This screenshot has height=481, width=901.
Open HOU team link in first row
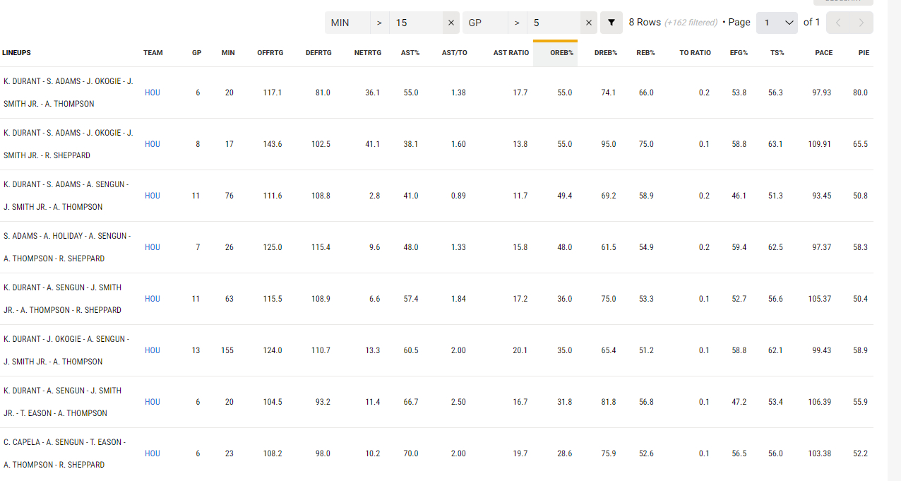pyautogui.click(x=153, y=93)
